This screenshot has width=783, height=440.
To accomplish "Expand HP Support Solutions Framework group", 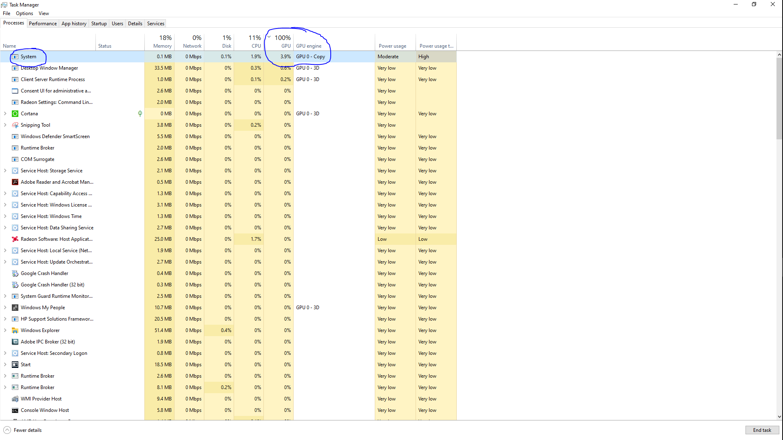I will tap(5, 319).
